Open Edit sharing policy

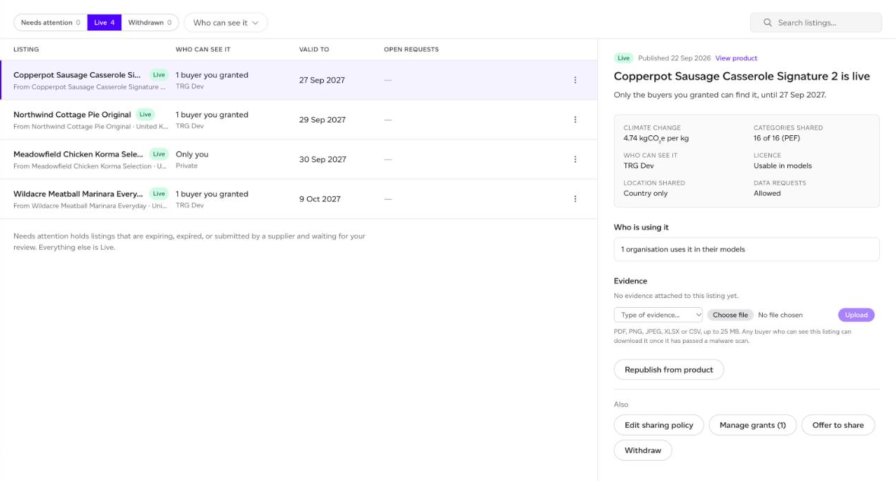coord(659,425)
